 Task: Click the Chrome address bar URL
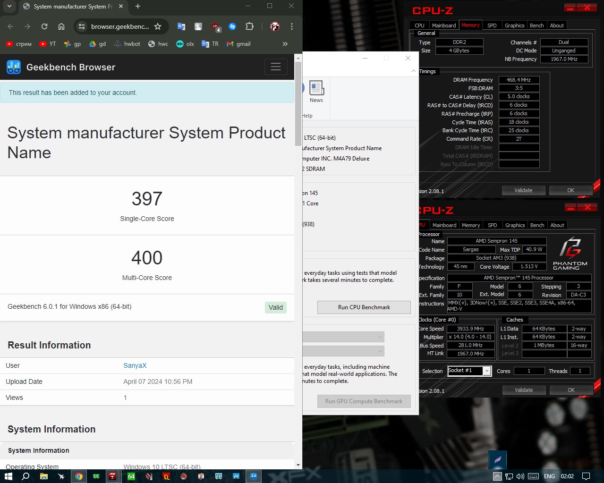(x=120, y=26)
